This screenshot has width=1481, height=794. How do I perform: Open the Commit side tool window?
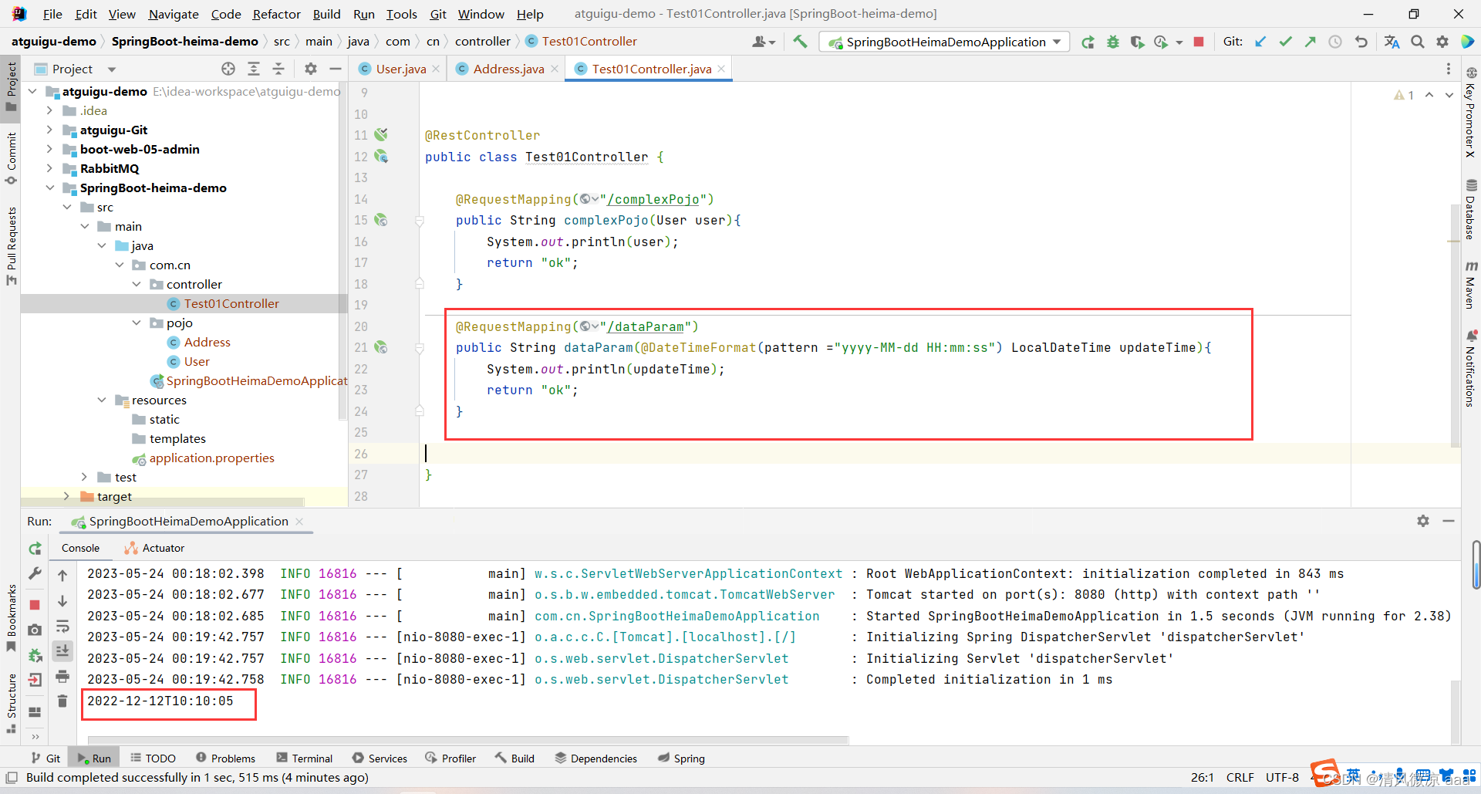tap(11, 158)
